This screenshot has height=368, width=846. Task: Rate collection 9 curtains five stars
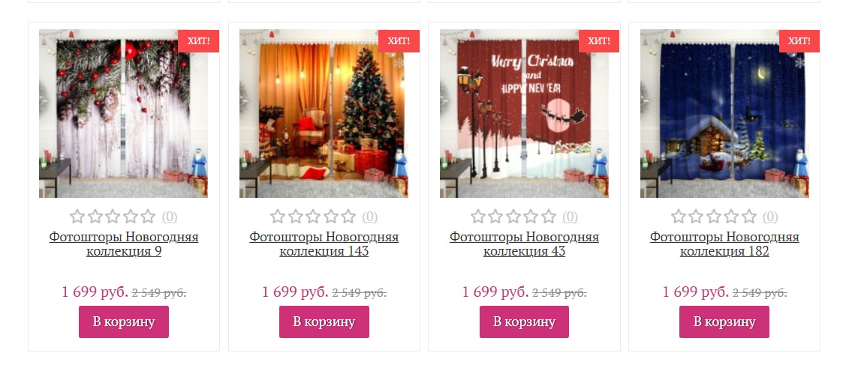(148, 217)
